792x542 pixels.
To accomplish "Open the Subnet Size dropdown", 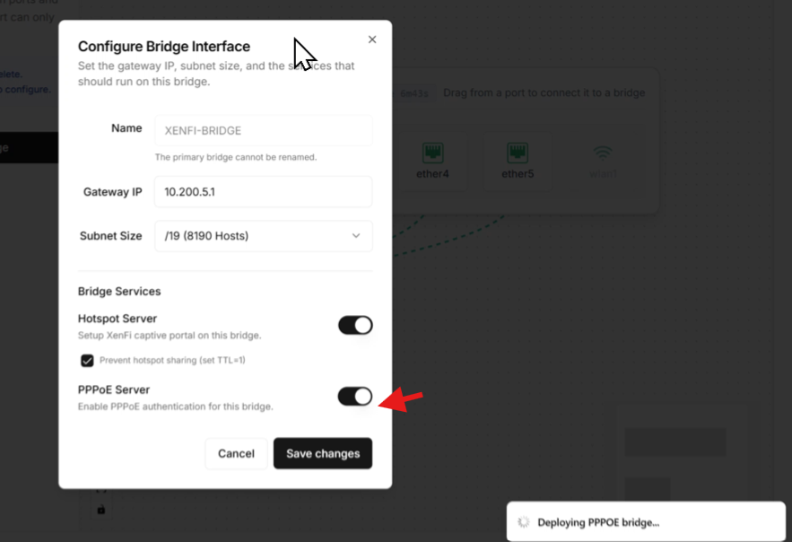I will [x=263, y=236].
